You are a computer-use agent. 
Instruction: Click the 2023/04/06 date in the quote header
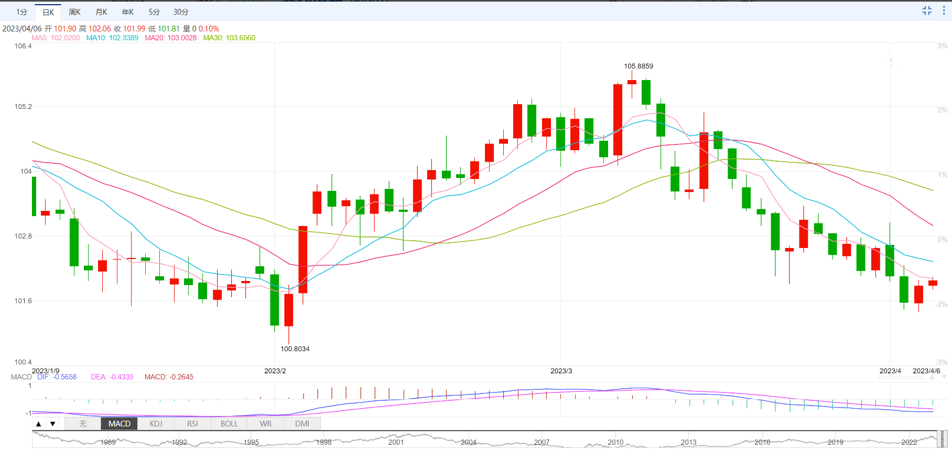tap(22, 29)
